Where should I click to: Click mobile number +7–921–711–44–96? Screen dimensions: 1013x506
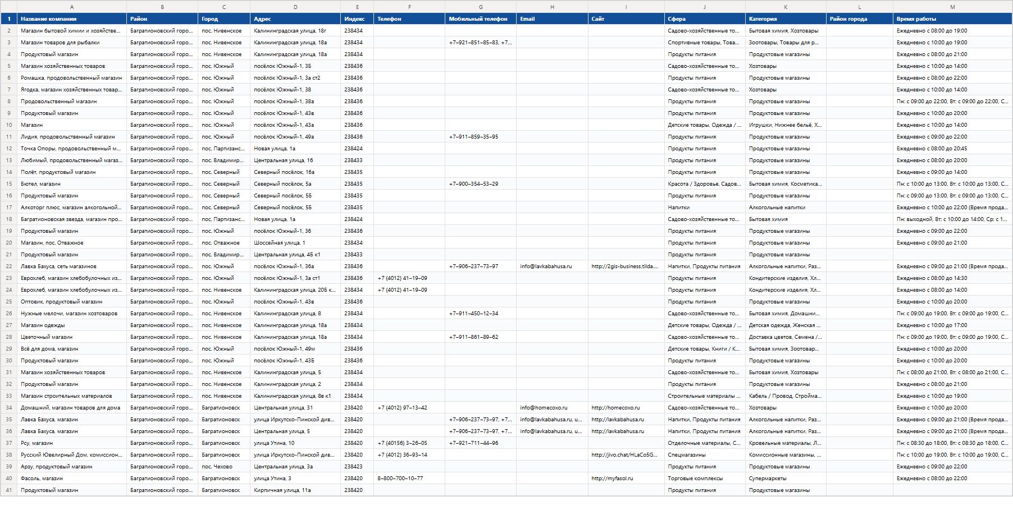pos(481,443)
